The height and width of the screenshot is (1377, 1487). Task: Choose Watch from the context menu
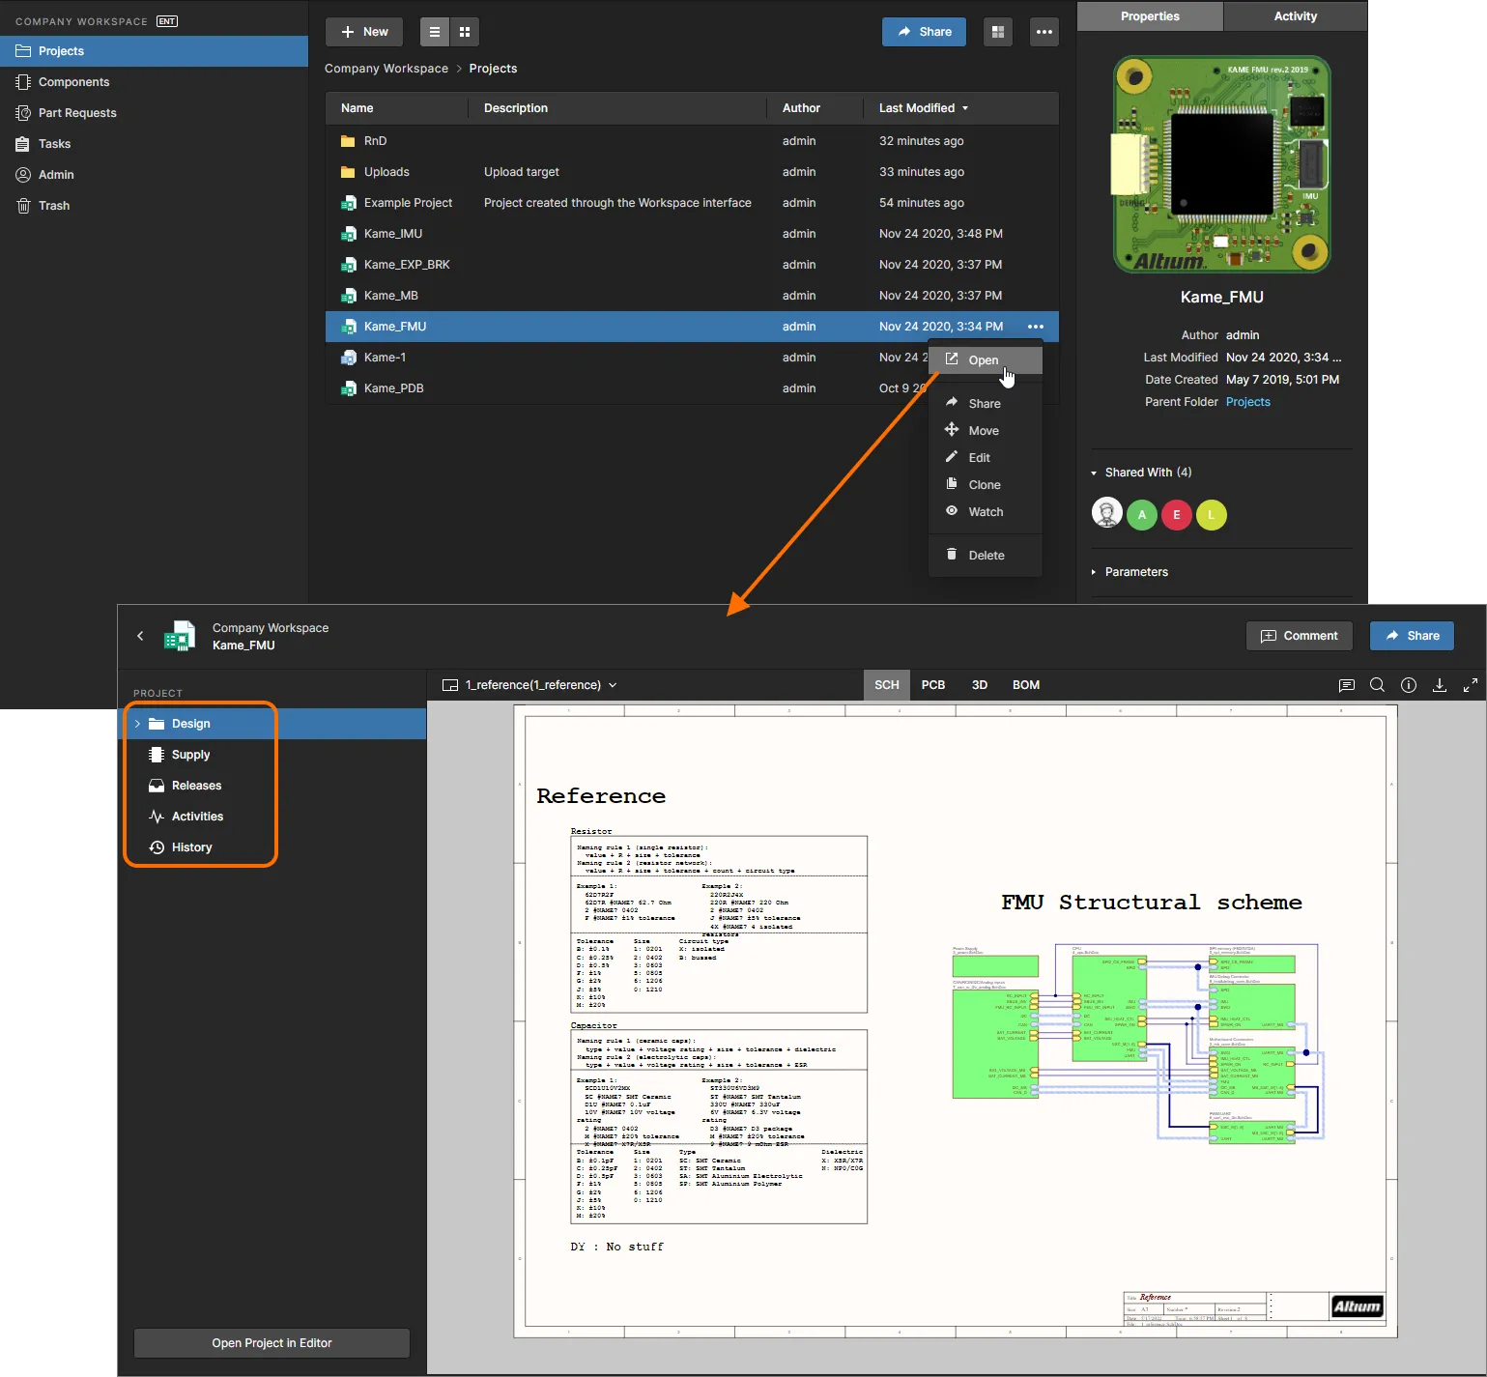pos(986,512)
